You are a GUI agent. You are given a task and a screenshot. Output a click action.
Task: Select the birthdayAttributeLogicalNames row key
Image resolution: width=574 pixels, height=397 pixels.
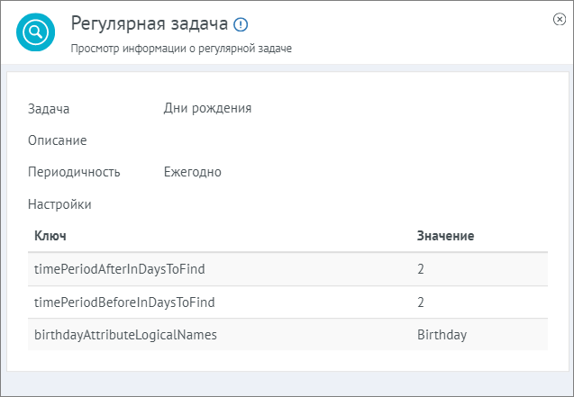click(125, 335)
